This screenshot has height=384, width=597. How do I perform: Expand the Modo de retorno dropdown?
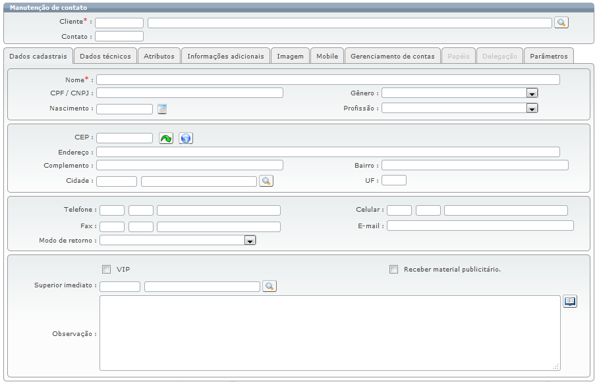pyautogui.click(x=250, y=241)
